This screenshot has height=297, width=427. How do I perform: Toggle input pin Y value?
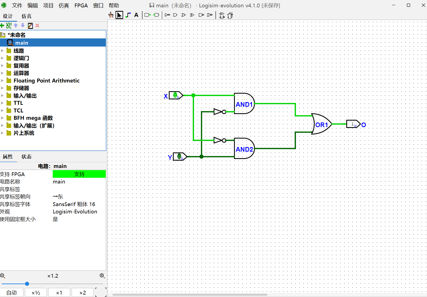179,157
